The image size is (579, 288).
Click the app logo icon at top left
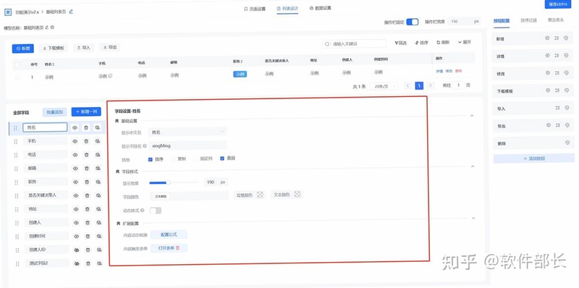(x=8, y=12)
